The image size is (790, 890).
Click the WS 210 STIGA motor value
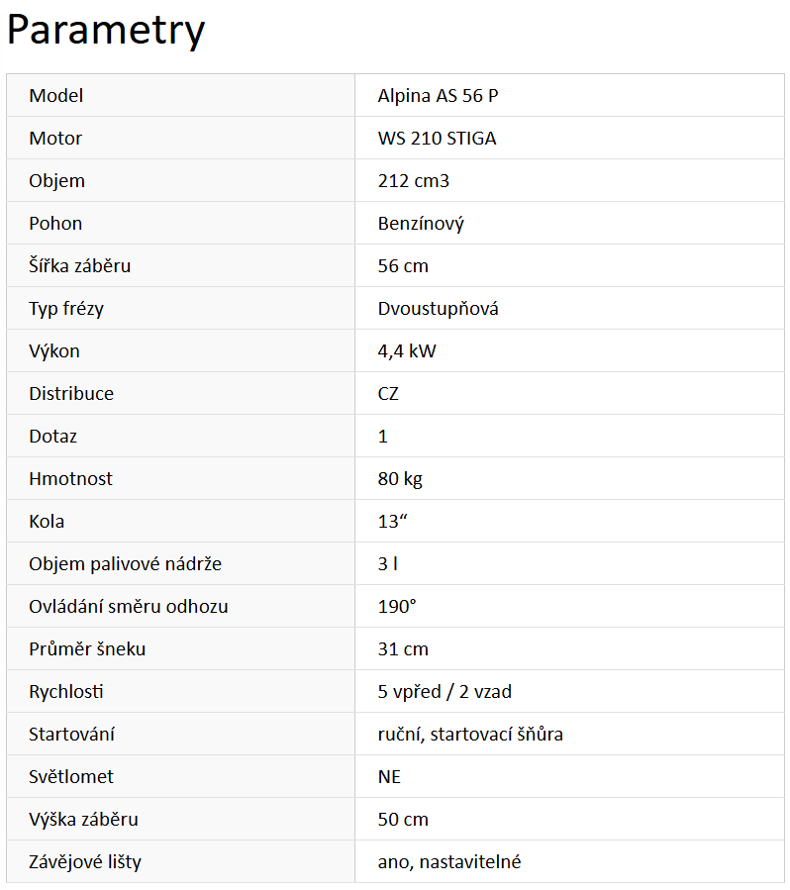pyautogui.click(x=437, y=139)
